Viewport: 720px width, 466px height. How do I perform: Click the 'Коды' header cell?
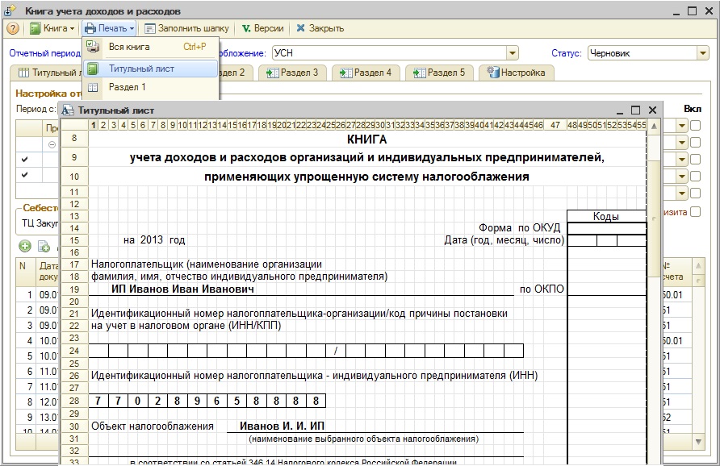606,217
